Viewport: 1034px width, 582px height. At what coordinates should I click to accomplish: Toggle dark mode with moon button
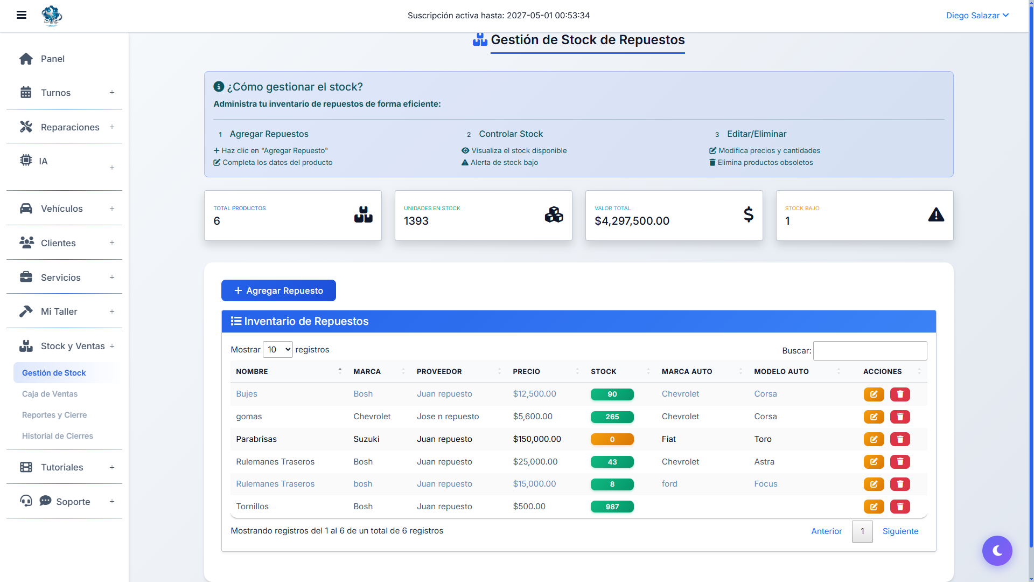(997, 550)
